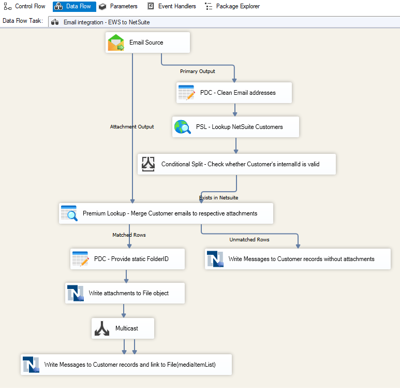
Task: Select the Conditional Split internalId component
Action: 236,164
